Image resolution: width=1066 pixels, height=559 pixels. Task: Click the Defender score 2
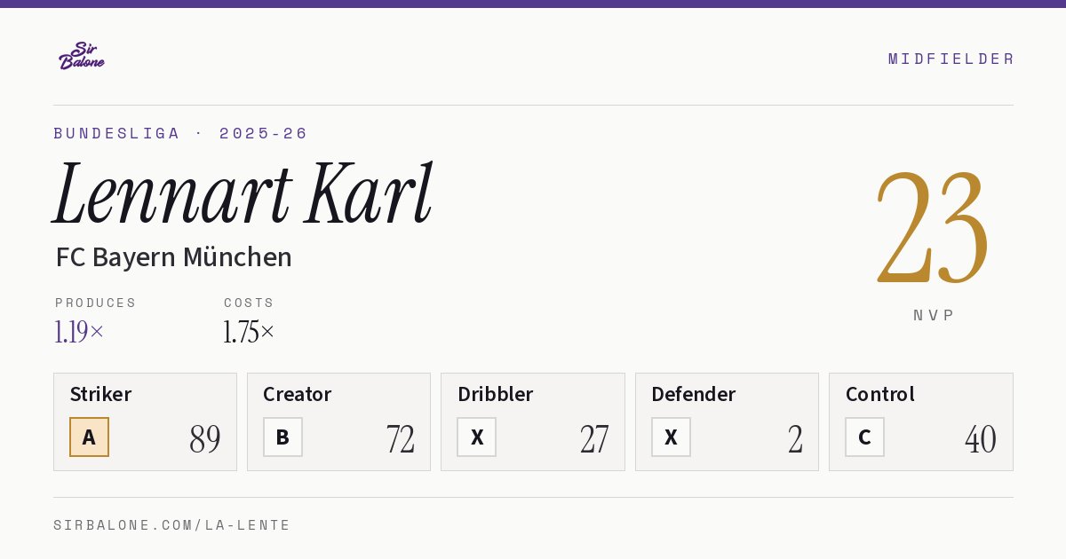click(796, 439)
